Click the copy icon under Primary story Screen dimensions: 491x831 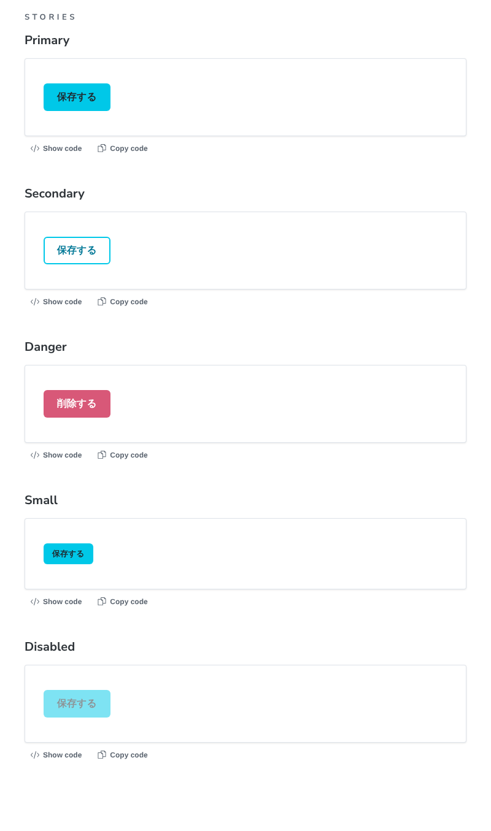coord(102,148)
